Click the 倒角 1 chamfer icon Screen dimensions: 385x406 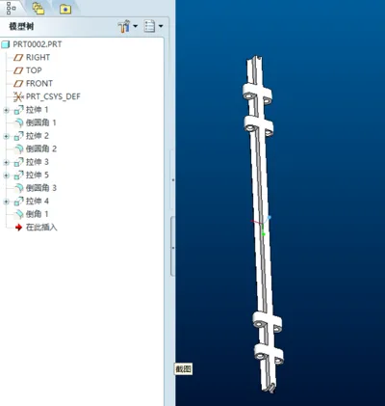tap(19, 214)
